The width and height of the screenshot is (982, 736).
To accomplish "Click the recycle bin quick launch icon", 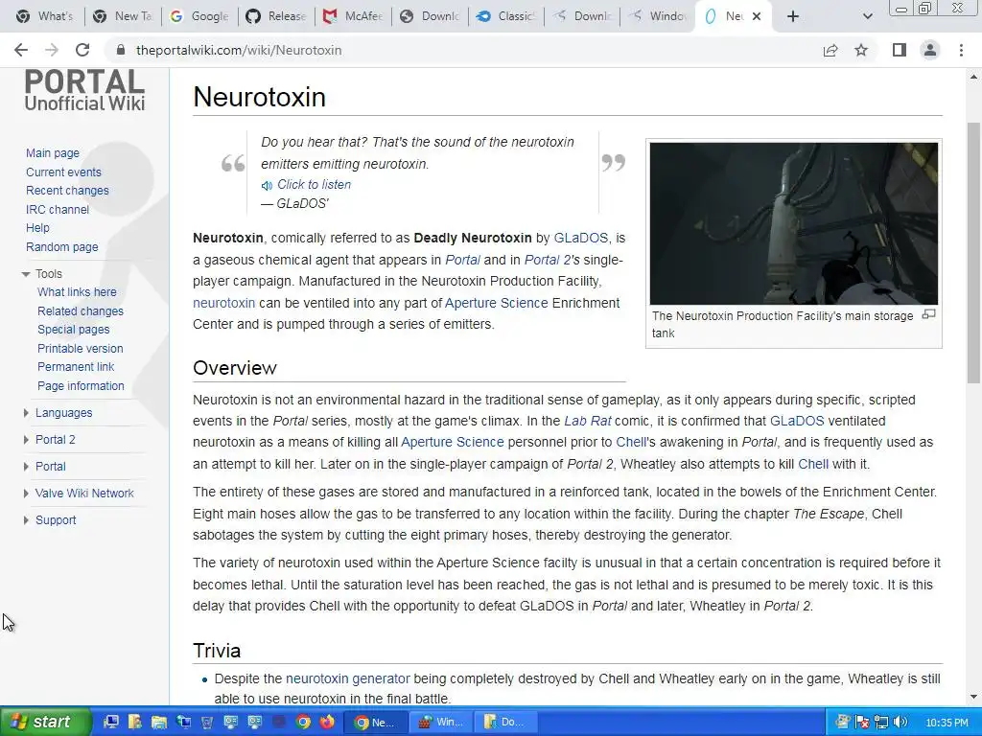I will pyautogui.click(x=207, y=722).
